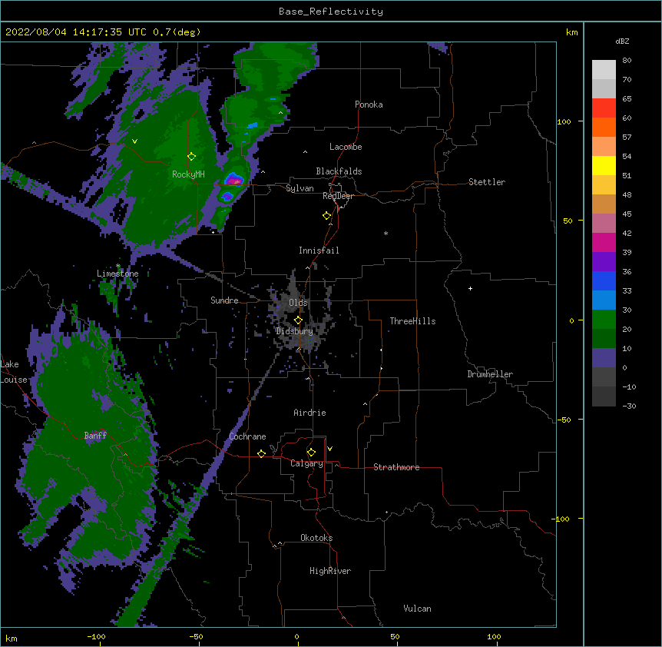Click the Base_Reflectivity title text
The height and width of the screenshot is (647, 662).
331,12
